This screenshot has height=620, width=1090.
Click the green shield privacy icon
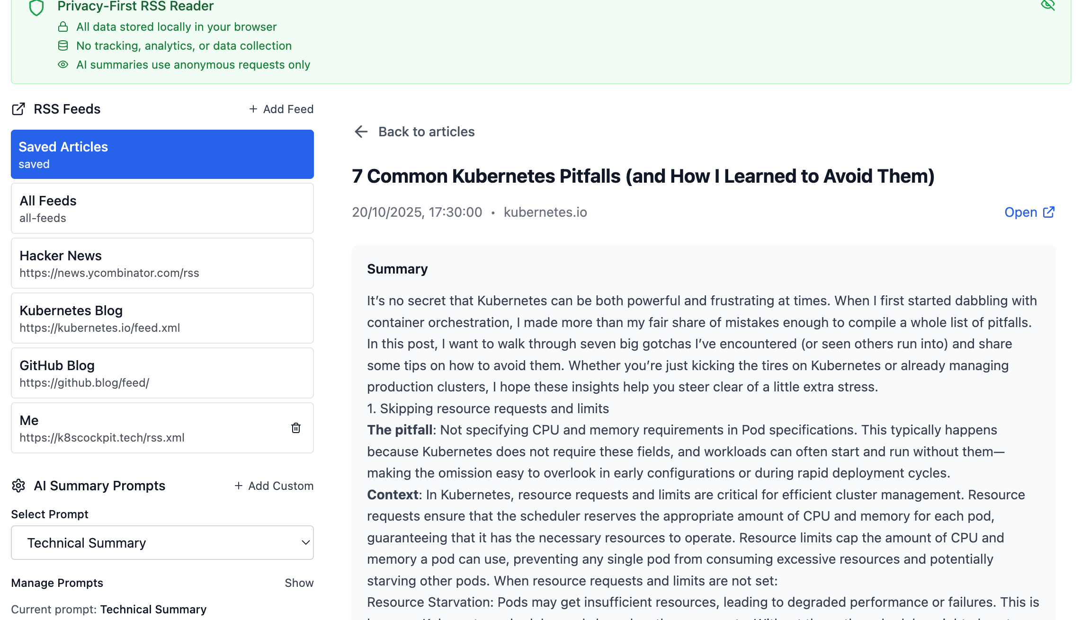click(36, 7)
